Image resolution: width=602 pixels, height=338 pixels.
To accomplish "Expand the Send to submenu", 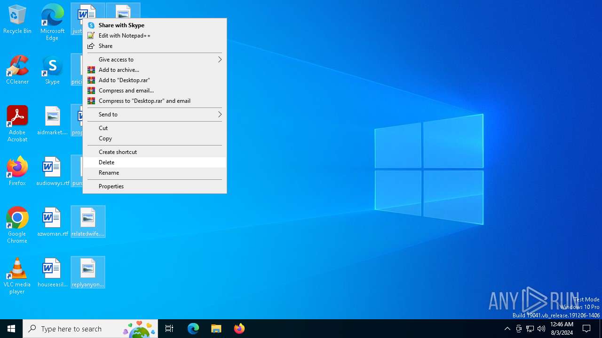I will pos(155,115).
